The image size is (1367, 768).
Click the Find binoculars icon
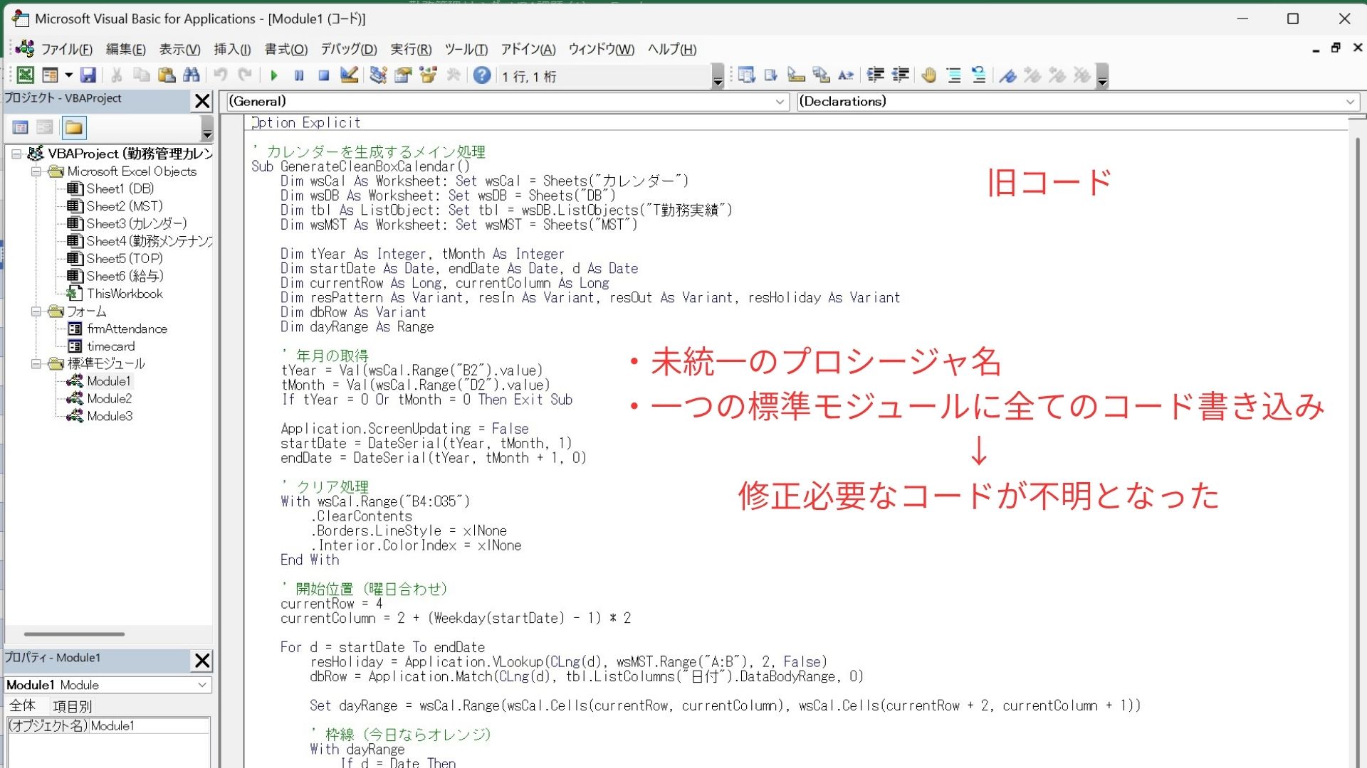click(x=191, y=75)
